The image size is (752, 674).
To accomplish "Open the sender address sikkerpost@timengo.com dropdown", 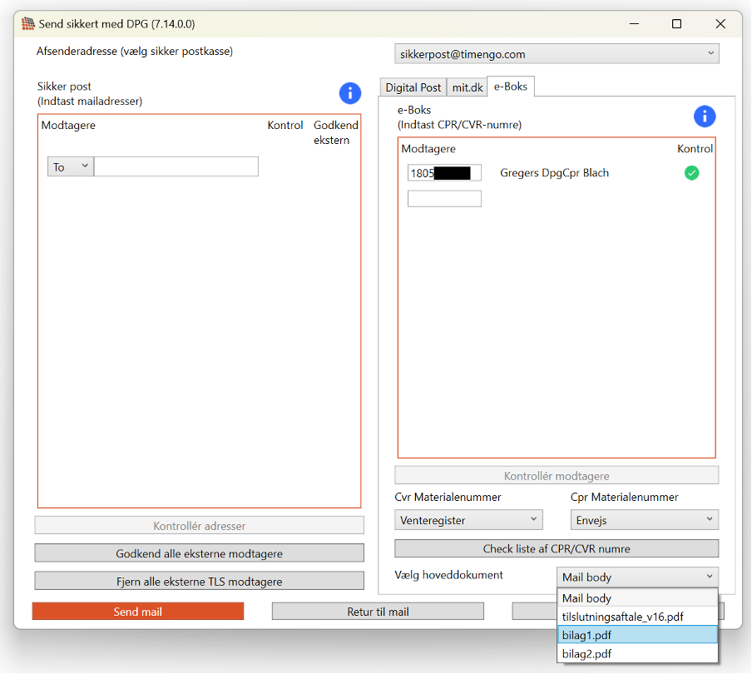I will [556, 54].
